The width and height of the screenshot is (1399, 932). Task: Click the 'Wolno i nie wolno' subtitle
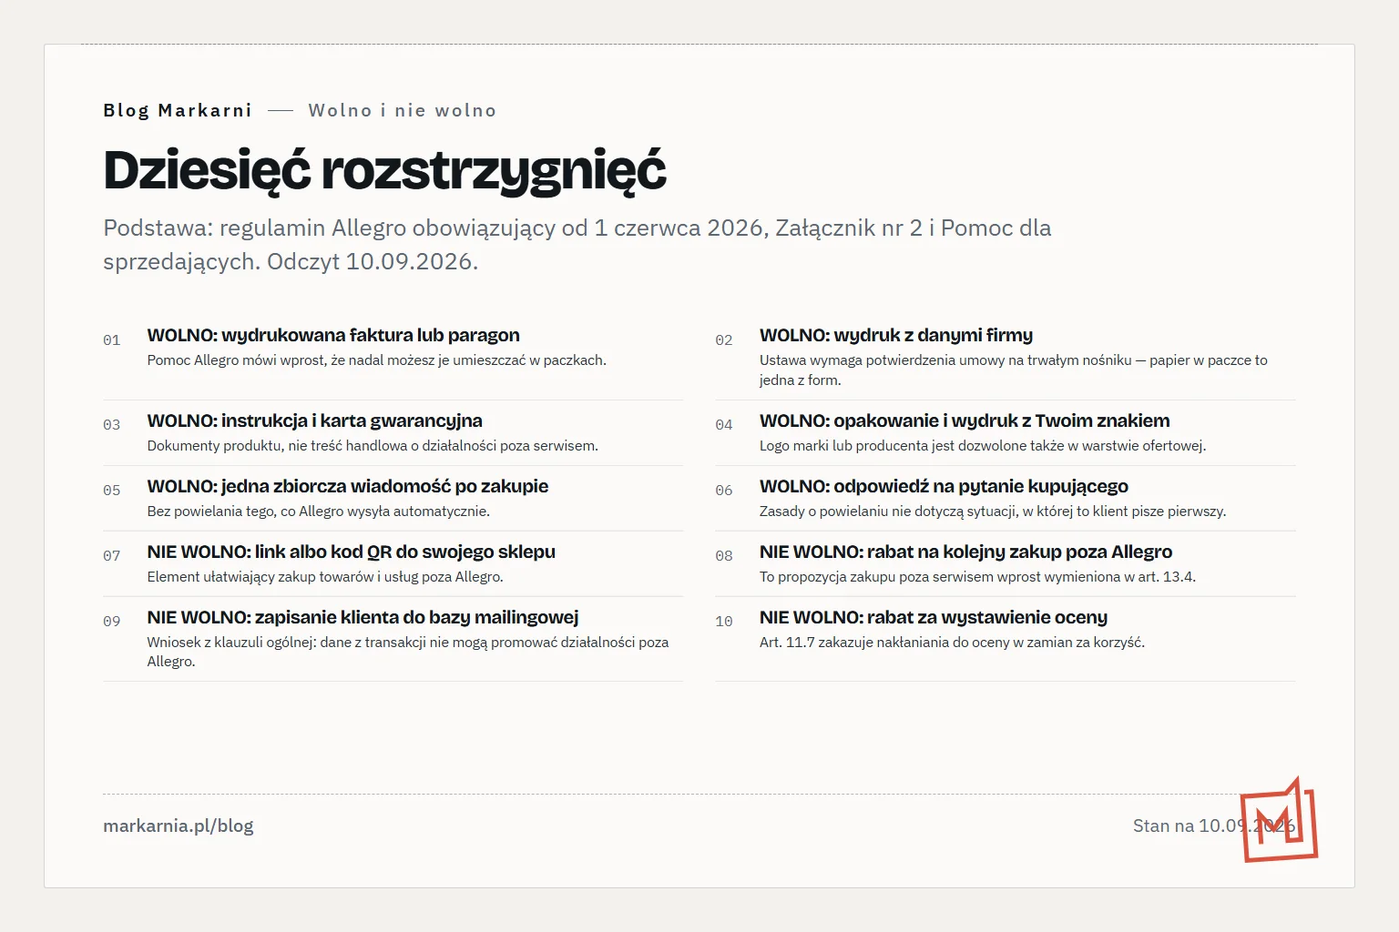(x=403, y=110)
